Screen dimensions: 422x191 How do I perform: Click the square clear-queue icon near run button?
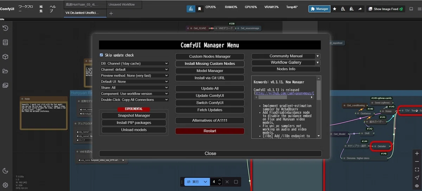pyautogui.click(x=236, y=182)
